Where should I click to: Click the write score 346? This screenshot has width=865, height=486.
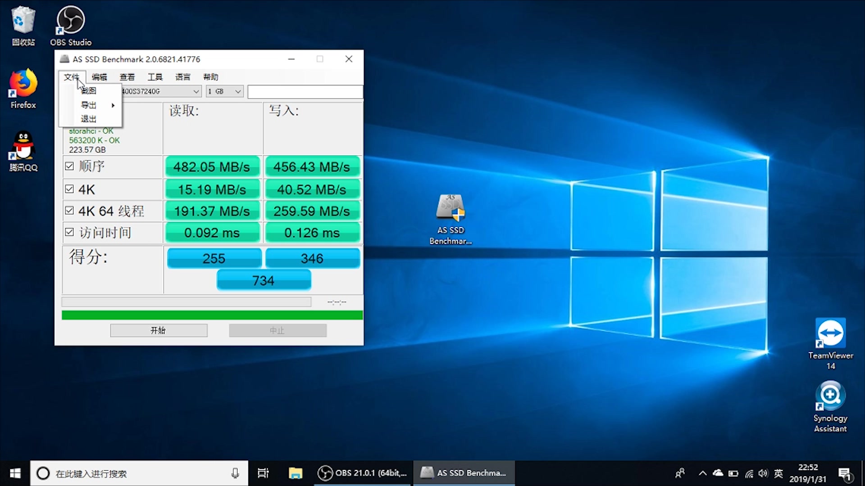point(312,258)
